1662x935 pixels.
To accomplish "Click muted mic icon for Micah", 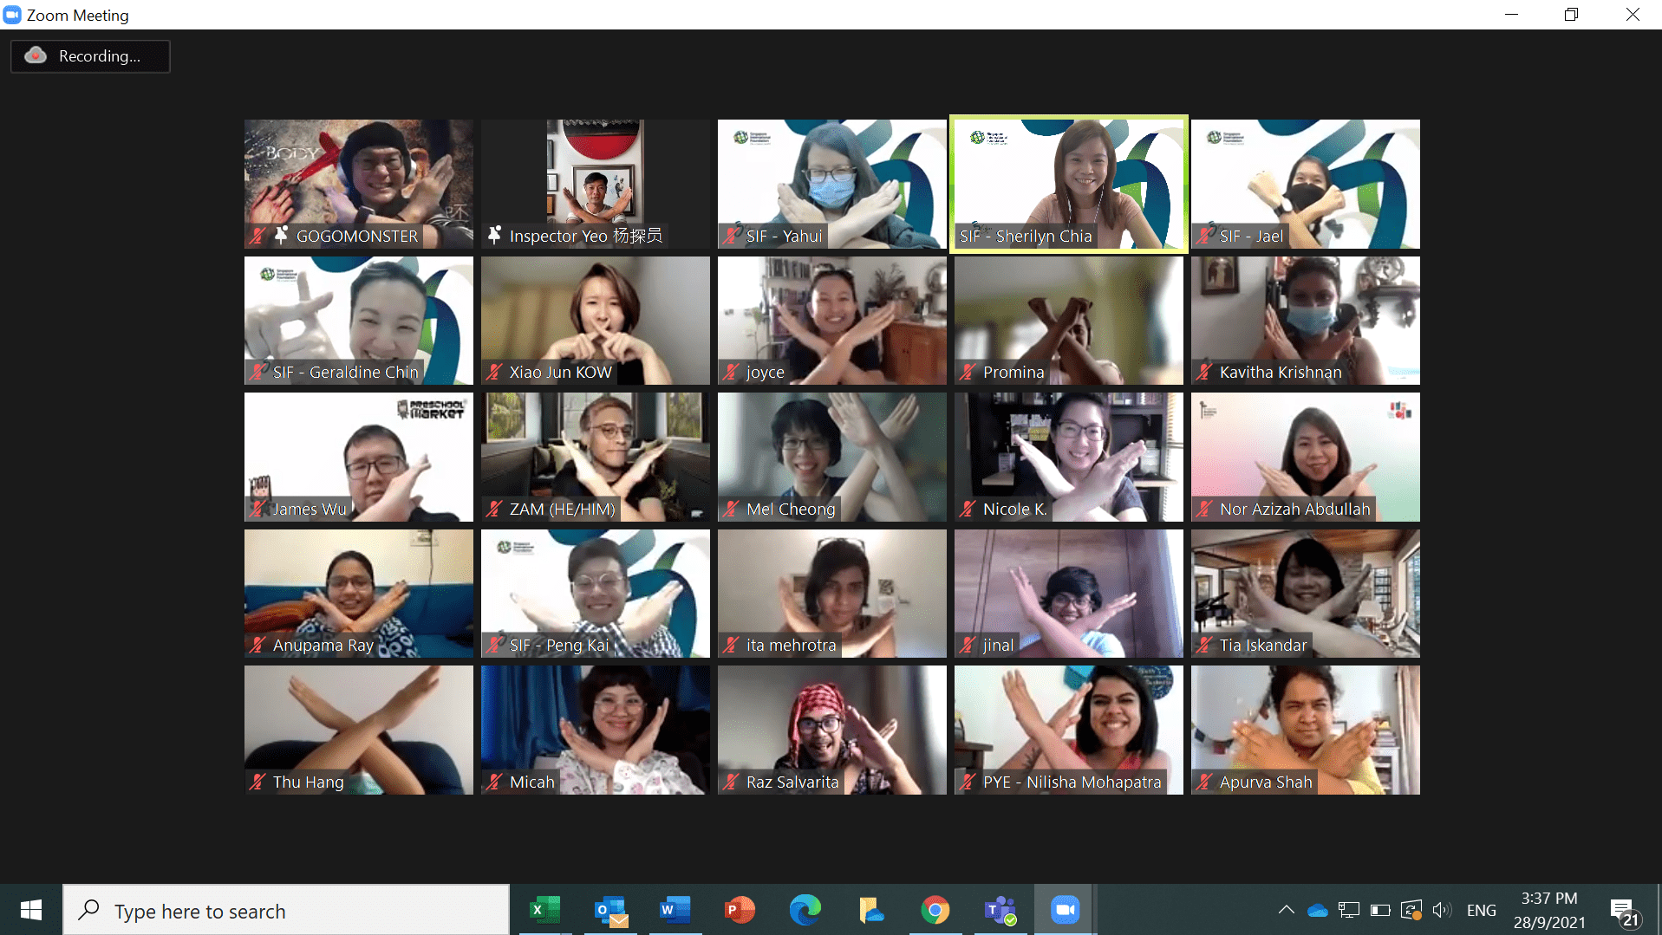I will coord(494,782).
